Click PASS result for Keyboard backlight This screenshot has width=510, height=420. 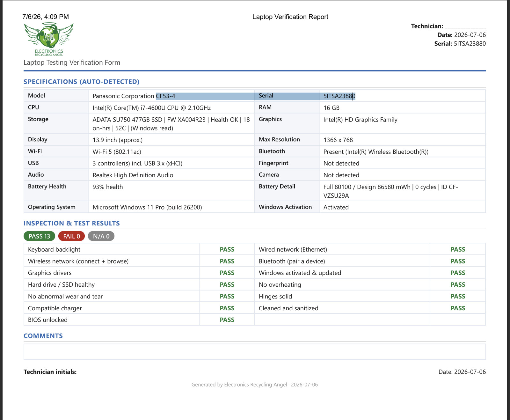click(x=227, y=249)
